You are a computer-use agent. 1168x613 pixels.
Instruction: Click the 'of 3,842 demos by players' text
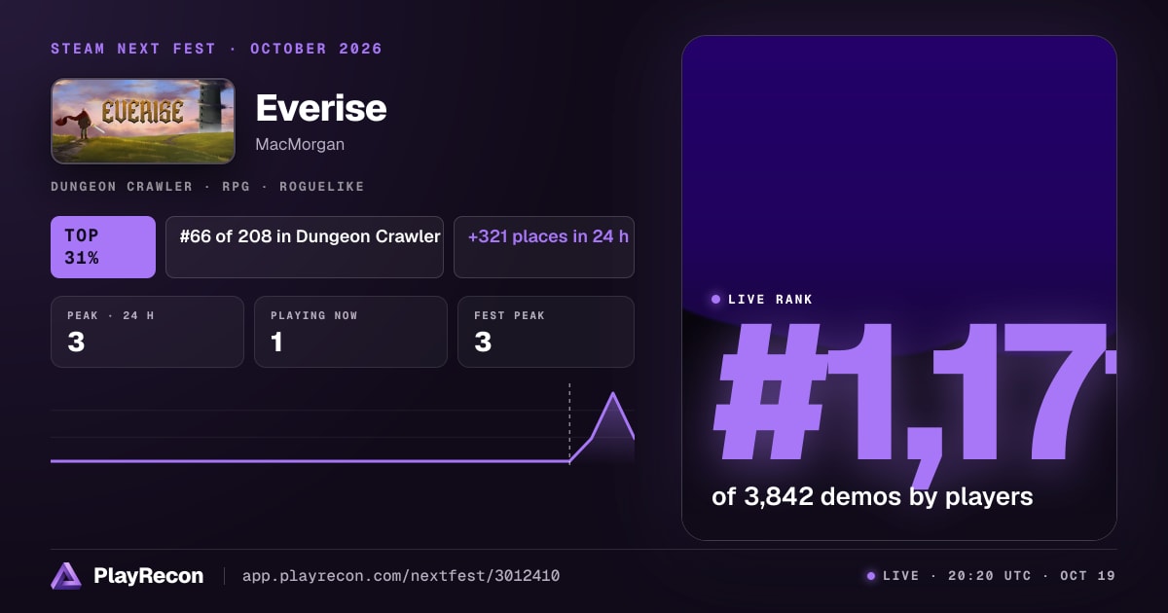click(872, 496)
